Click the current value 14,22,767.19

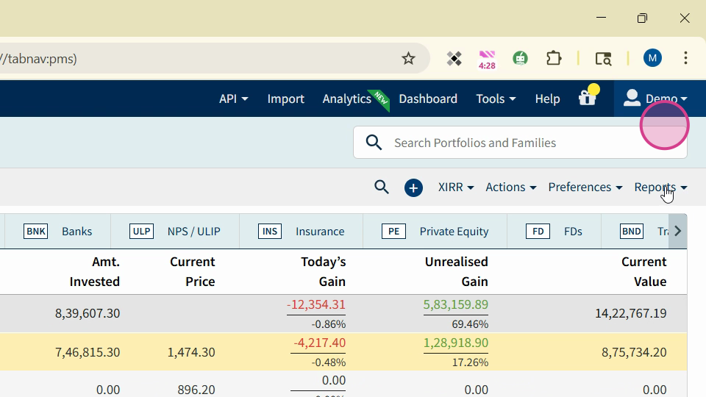pos(631,313)
